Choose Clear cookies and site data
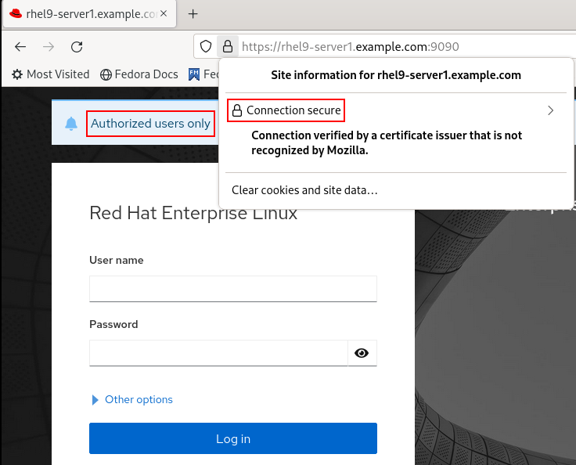This screenshot has width=576, height=465. pos(304,190)
